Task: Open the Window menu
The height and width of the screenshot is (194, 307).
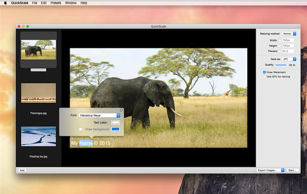Action: [71, 3]
